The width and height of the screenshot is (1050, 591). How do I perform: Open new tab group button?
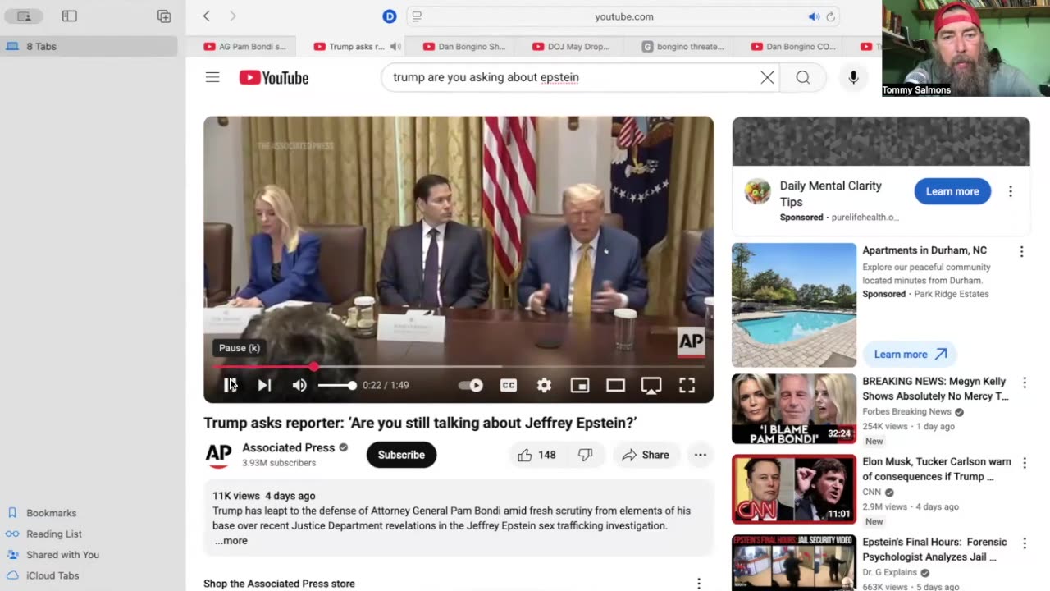tap(164, 16)
